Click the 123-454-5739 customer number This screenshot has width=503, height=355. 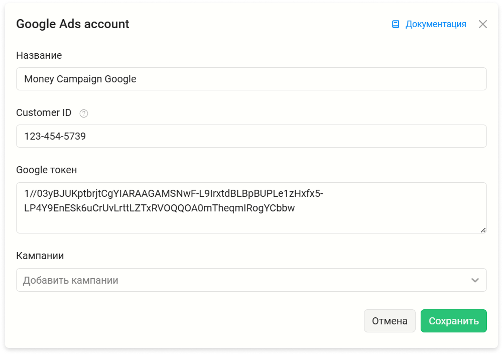(55, 136)
